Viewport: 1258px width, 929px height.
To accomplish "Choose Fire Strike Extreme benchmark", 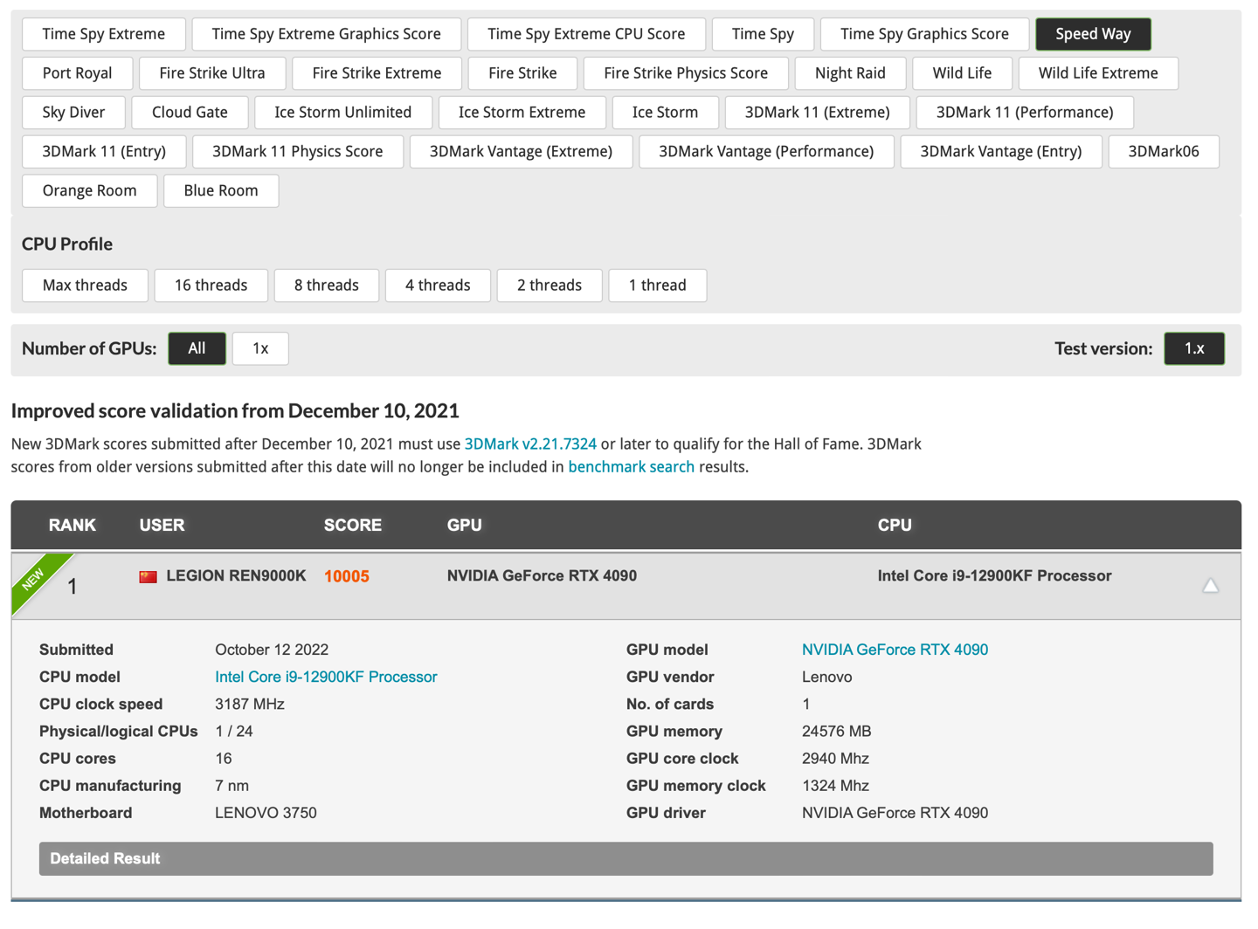I will click(x=377, y=73).
